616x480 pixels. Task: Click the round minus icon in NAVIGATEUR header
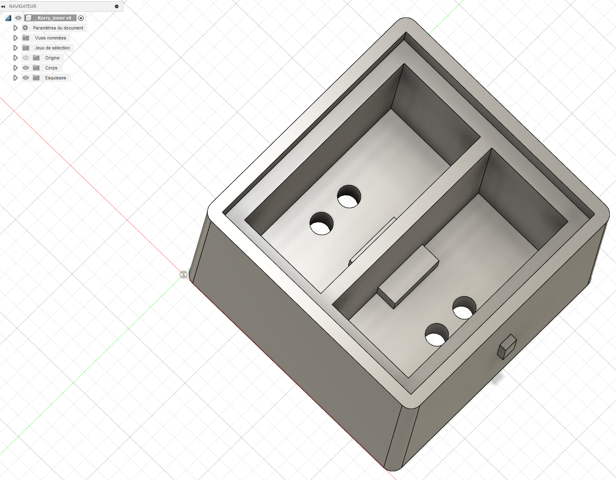pos(116,6)
